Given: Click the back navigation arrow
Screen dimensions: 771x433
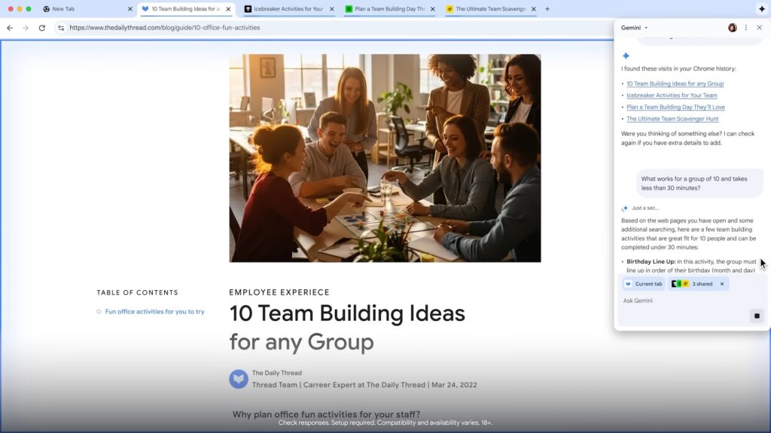Looking at the screenshot, I should click(9, 27).
